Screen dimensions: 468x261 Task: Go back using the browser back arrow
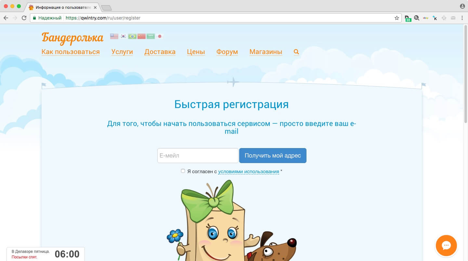coord(6,18)
